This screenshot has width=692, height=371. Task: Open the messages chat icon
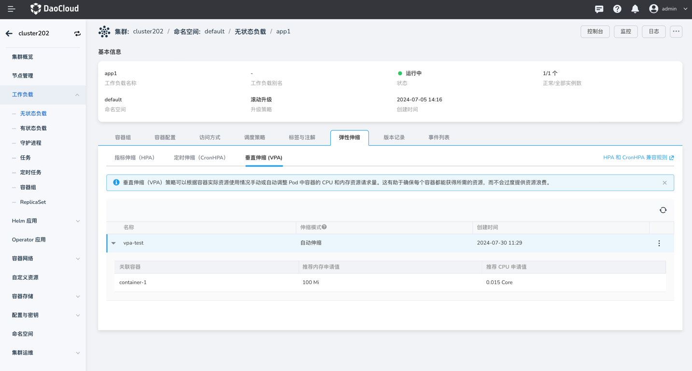pos(599,9)
